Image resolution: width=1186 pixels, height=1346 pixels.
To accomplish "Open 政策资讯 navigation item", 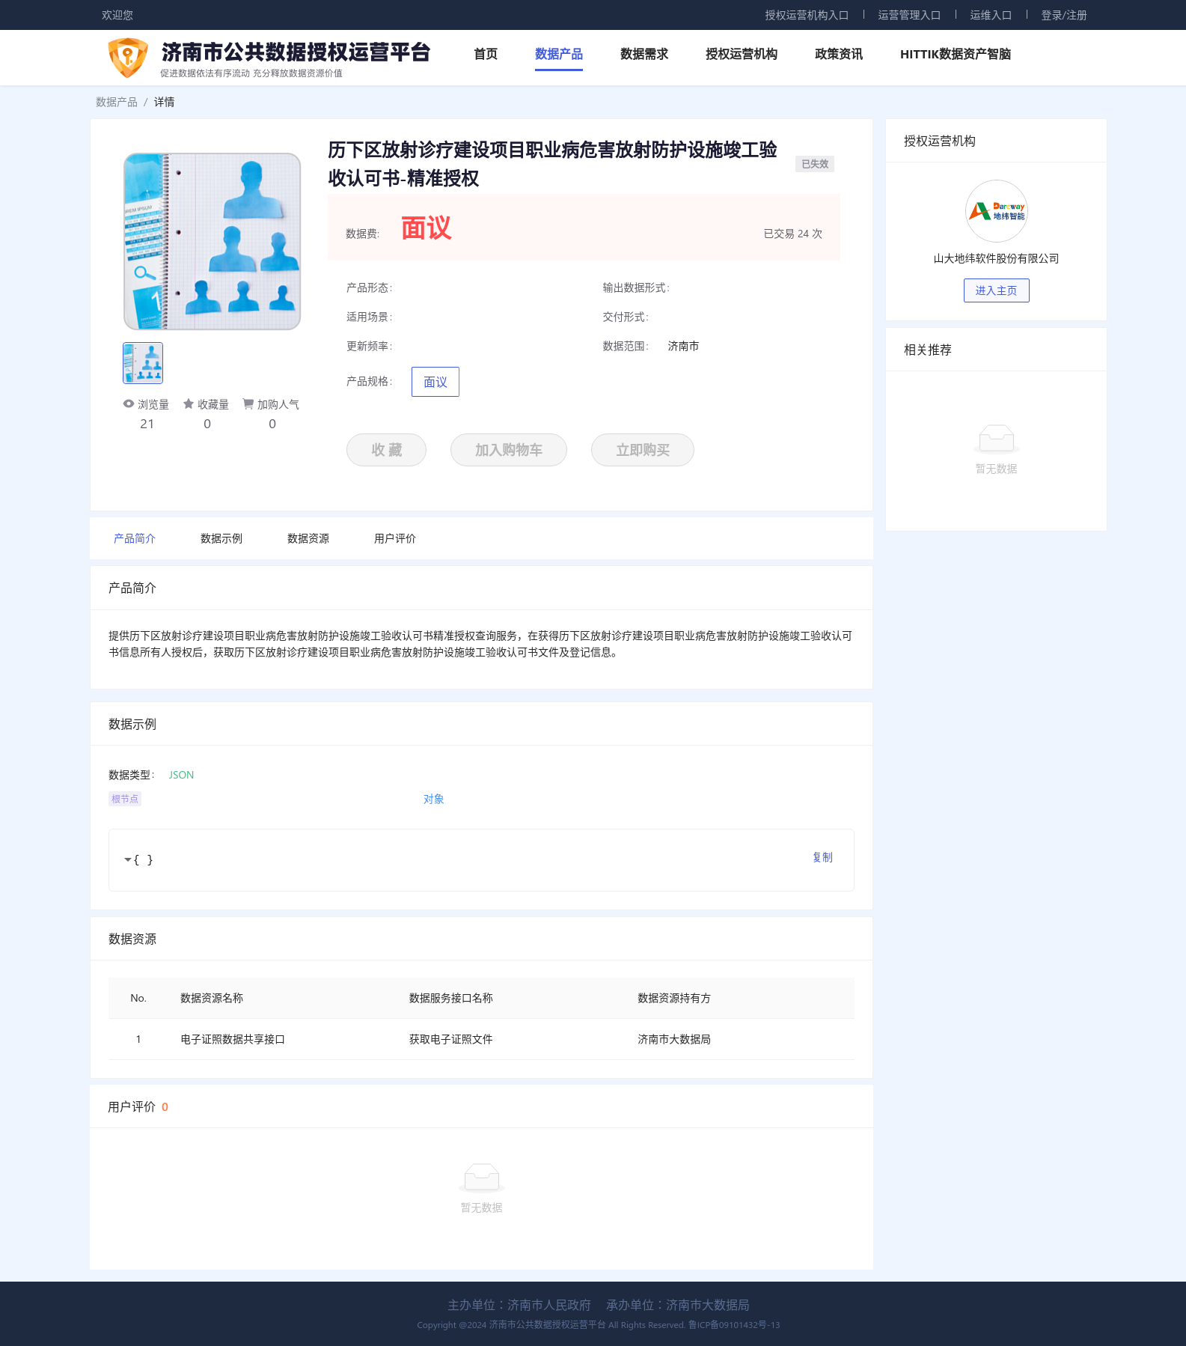I will coord(838,54).
